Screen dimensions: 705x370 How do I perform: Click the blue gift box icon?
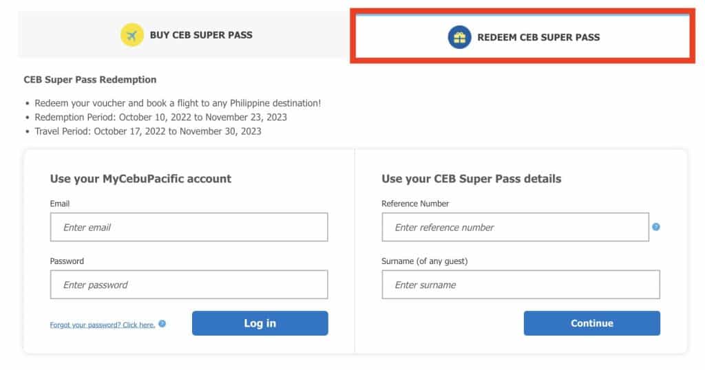pyautogui.click(x=459, y=37)
